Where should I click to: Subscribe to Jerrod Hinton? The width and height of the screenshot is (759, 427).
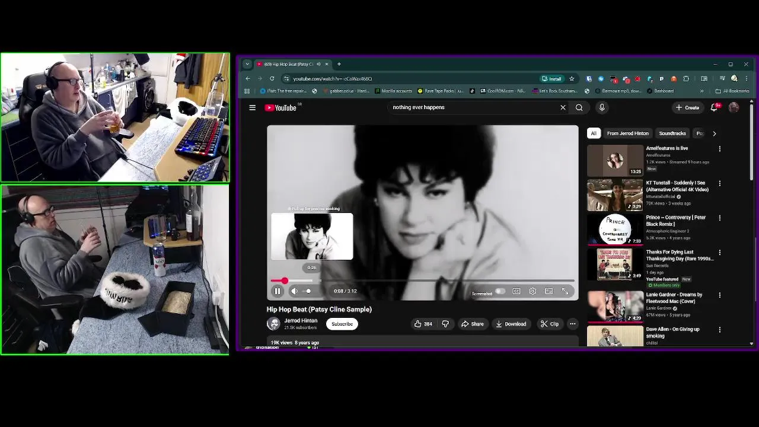342,324
